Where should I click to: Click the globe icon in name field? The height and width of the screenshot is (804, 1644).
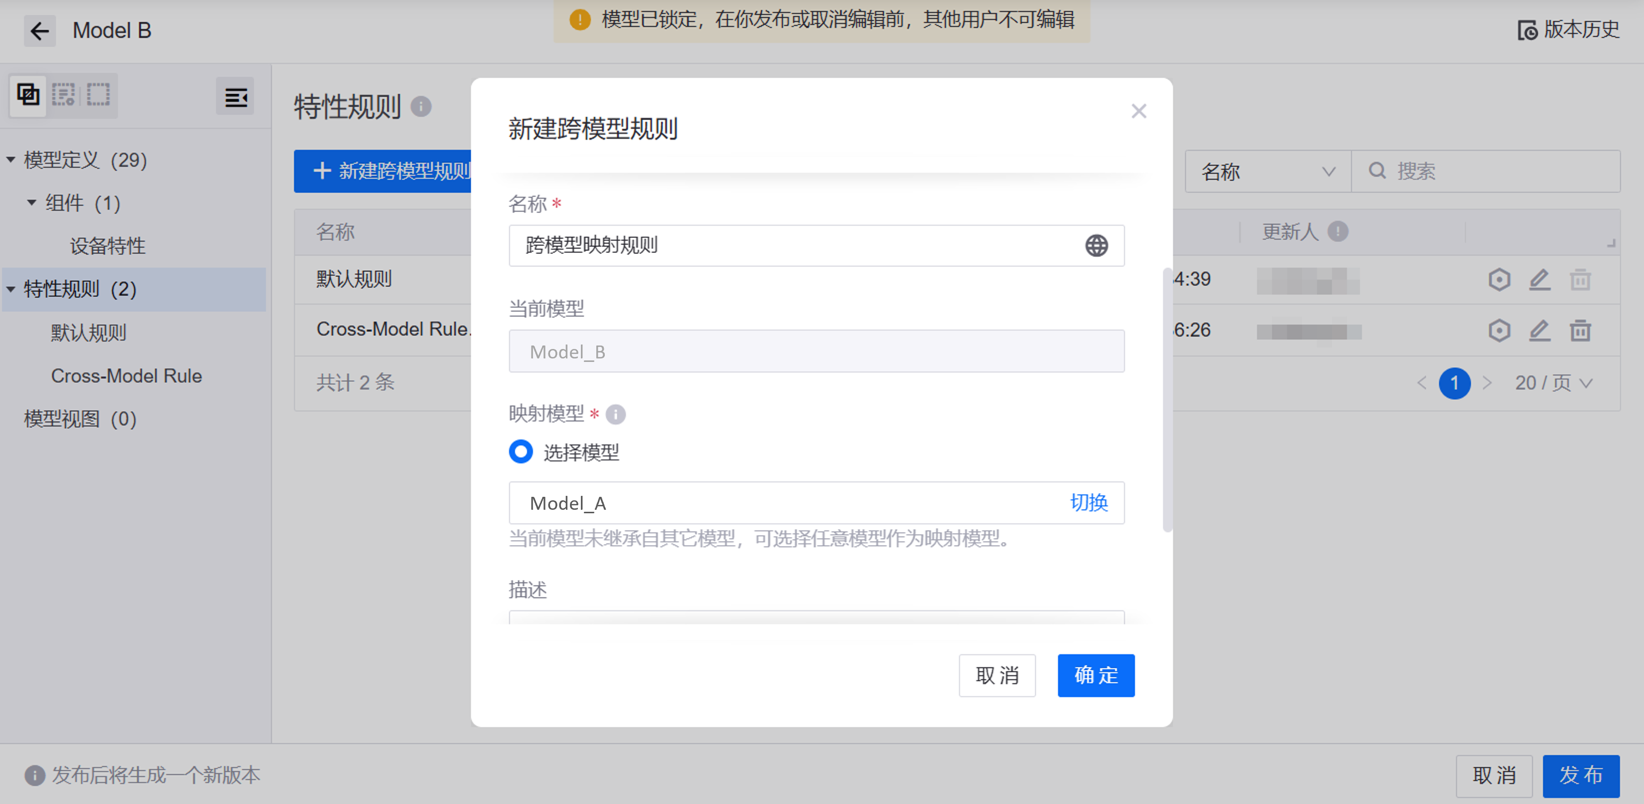(1096, 245)
